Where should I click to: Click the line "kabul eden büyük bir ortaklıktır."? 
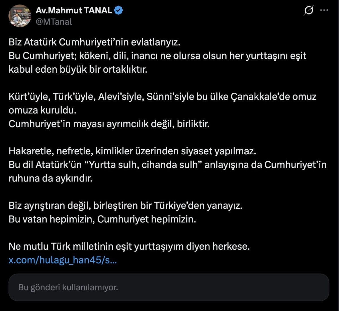78,69
